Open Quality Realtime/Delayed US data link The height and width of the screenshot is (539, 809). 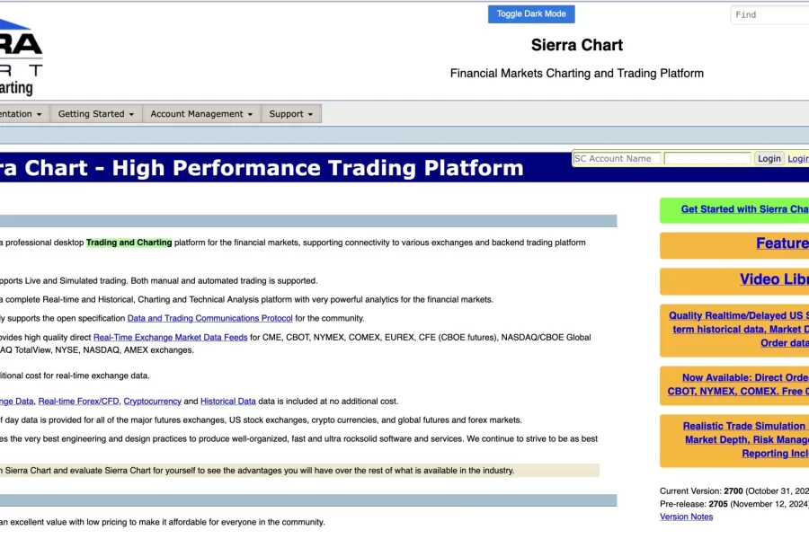point(739,329)
